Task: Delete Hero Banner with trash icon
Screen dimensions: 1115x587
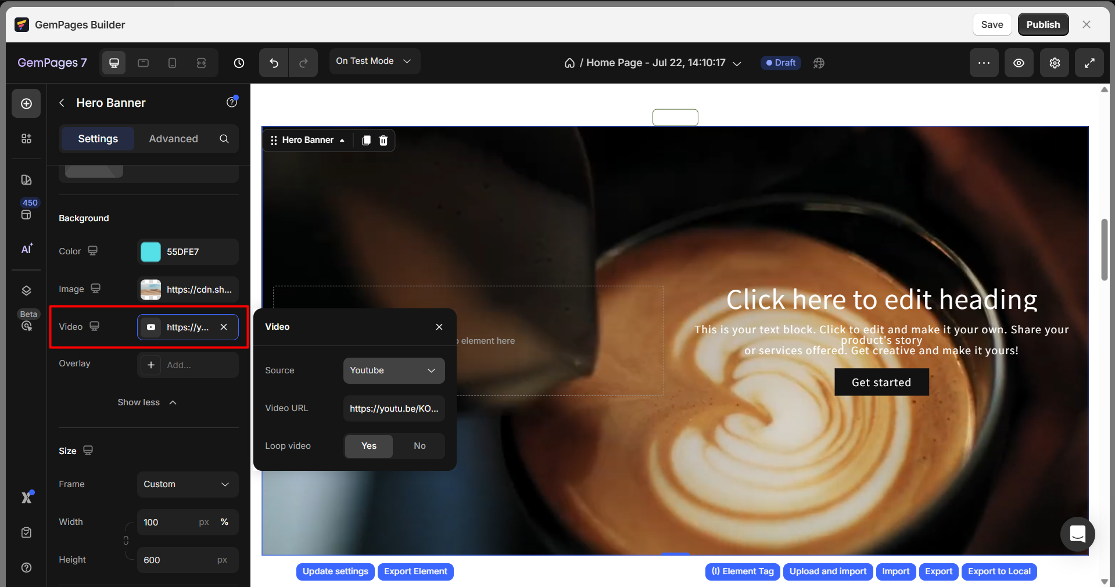Action: point(383,141)
